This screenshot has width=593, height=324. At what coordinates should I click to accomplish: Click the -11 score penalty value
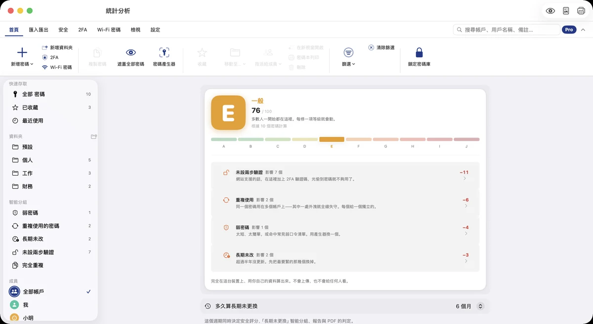[x=464, y=173]
